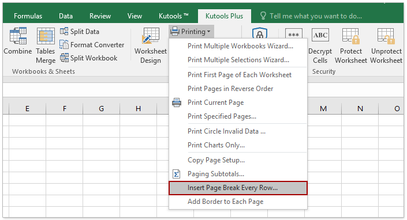Collapse the Printing dropdown menu
This screenshot has width=407, height=220.
[191, 32]
